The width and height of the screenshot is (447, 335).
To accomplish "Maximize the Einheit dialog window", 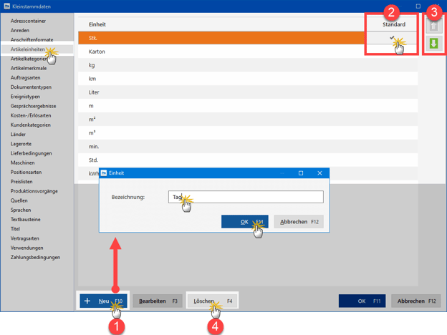I will (301, 173).
